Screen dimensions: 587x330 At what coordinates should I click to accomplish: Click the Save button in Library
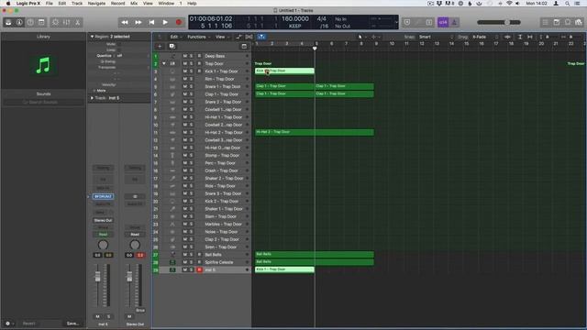pyautogui.click(x=72, y=324)
